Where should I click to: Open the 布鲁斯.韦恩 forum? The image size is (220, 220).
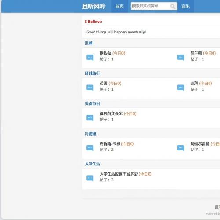coord(110,144)
